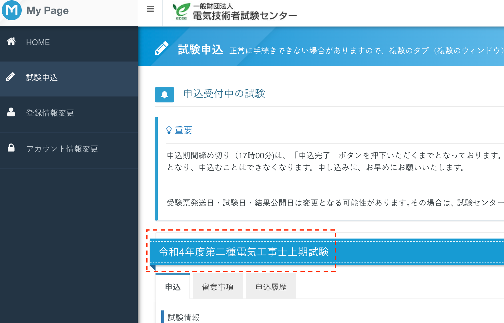Viewport: 504px width, 323px height.
Task: Click the house icon in the sidebar
Action: click(x=11, y=41)
